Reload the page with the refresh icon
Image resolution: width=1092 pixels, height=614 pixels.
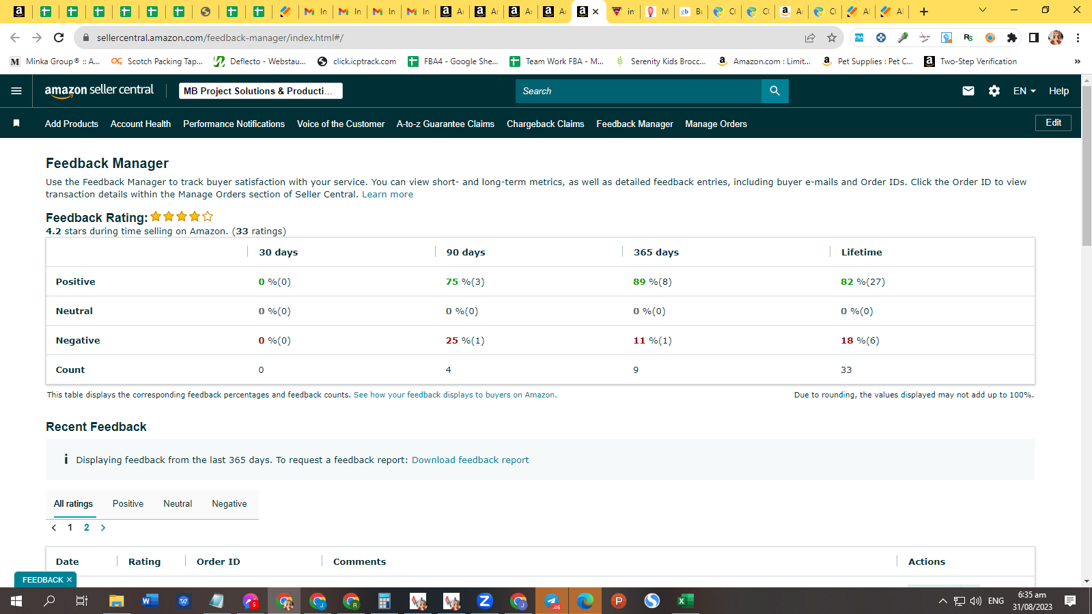coord(59,38)
